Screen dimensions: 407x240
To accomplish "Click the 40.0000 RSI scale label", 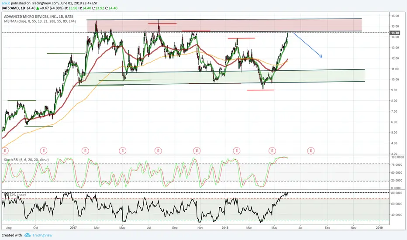I will pyautogui.click(x=397, y=215).
